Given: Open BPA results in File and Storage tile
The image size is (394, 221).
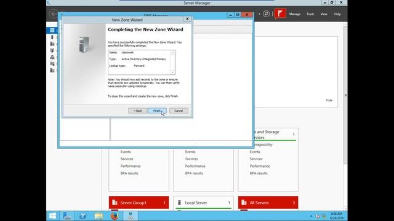Looking at the screenshot, I should [x=259, y=173].
